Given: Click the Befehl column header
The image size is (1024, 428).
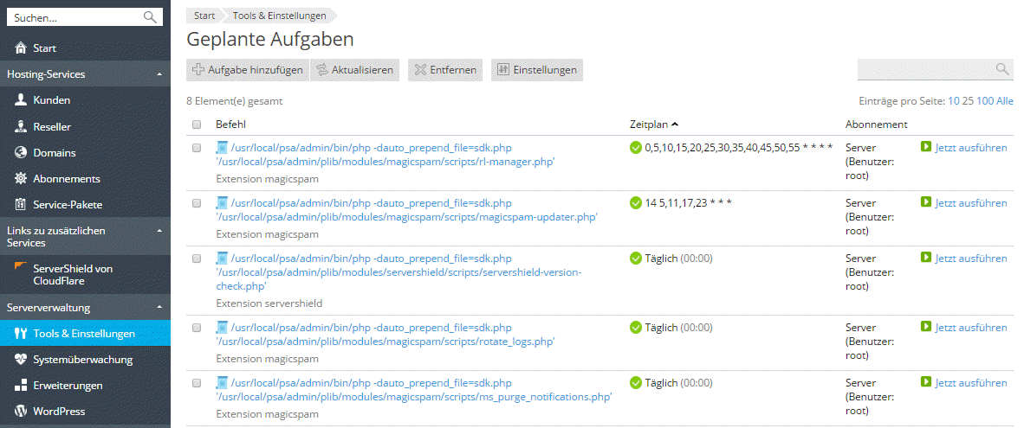Looking at the screenshot, I should pyautogui.click(x=230, y=124).
